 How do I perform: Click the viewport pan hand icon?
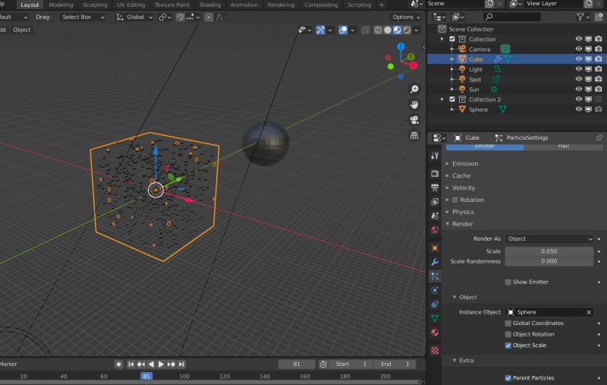414,105
